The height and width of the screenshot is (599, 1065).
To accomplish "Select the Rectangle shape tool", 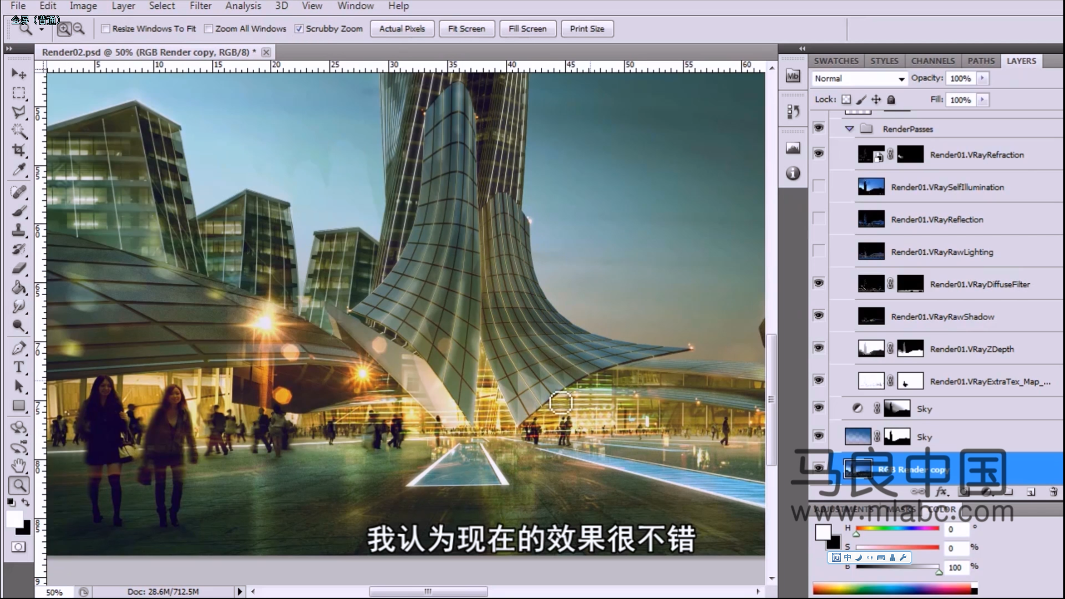I will [x=19, y=405].
